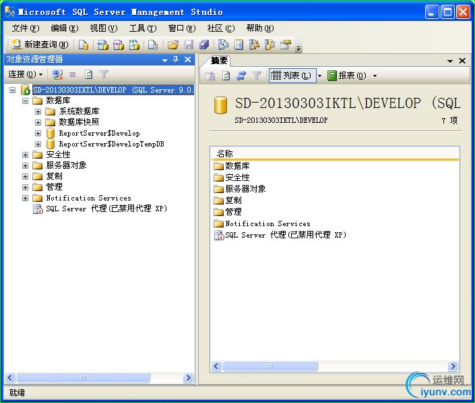This screenshot has height=403, width=475.
Task: Click the Up one level icon in Summary toolbar
Action: coord(210,75)
